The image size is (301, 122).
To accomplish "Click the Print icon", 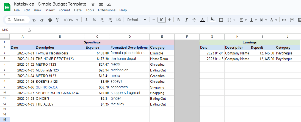I will [49, 20].
